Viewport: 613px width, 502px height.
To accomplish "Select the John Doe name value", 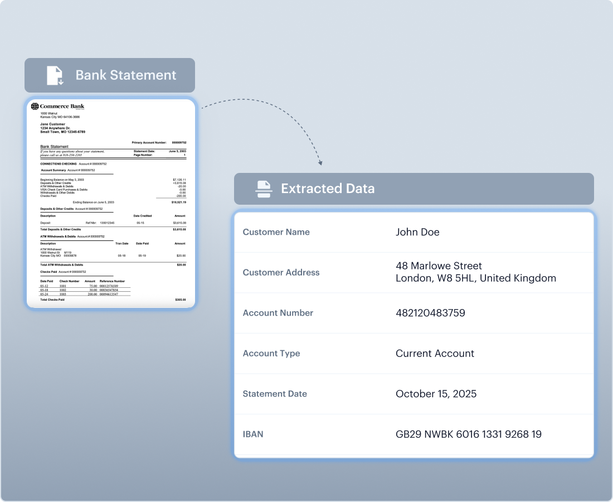I will click(x=417, y=232).
